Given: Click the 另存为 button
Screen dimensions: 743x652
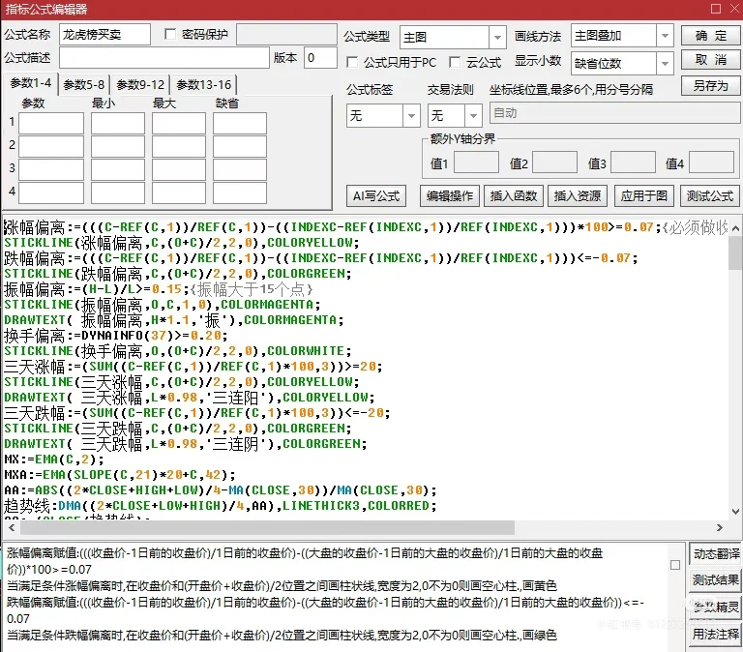Looking at the screenshot, I should coord(710,86).
